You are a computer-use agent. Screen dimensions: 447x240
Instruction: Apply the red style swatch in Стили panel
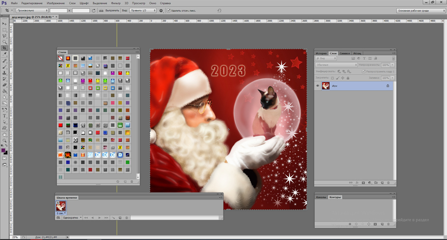click(x=61, y=125)
